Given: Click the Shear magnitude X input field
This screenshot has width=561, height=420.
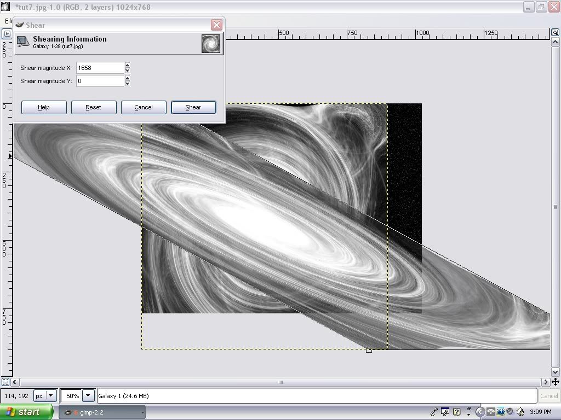Looking at the screenshot, I should (x=100, y=68).
